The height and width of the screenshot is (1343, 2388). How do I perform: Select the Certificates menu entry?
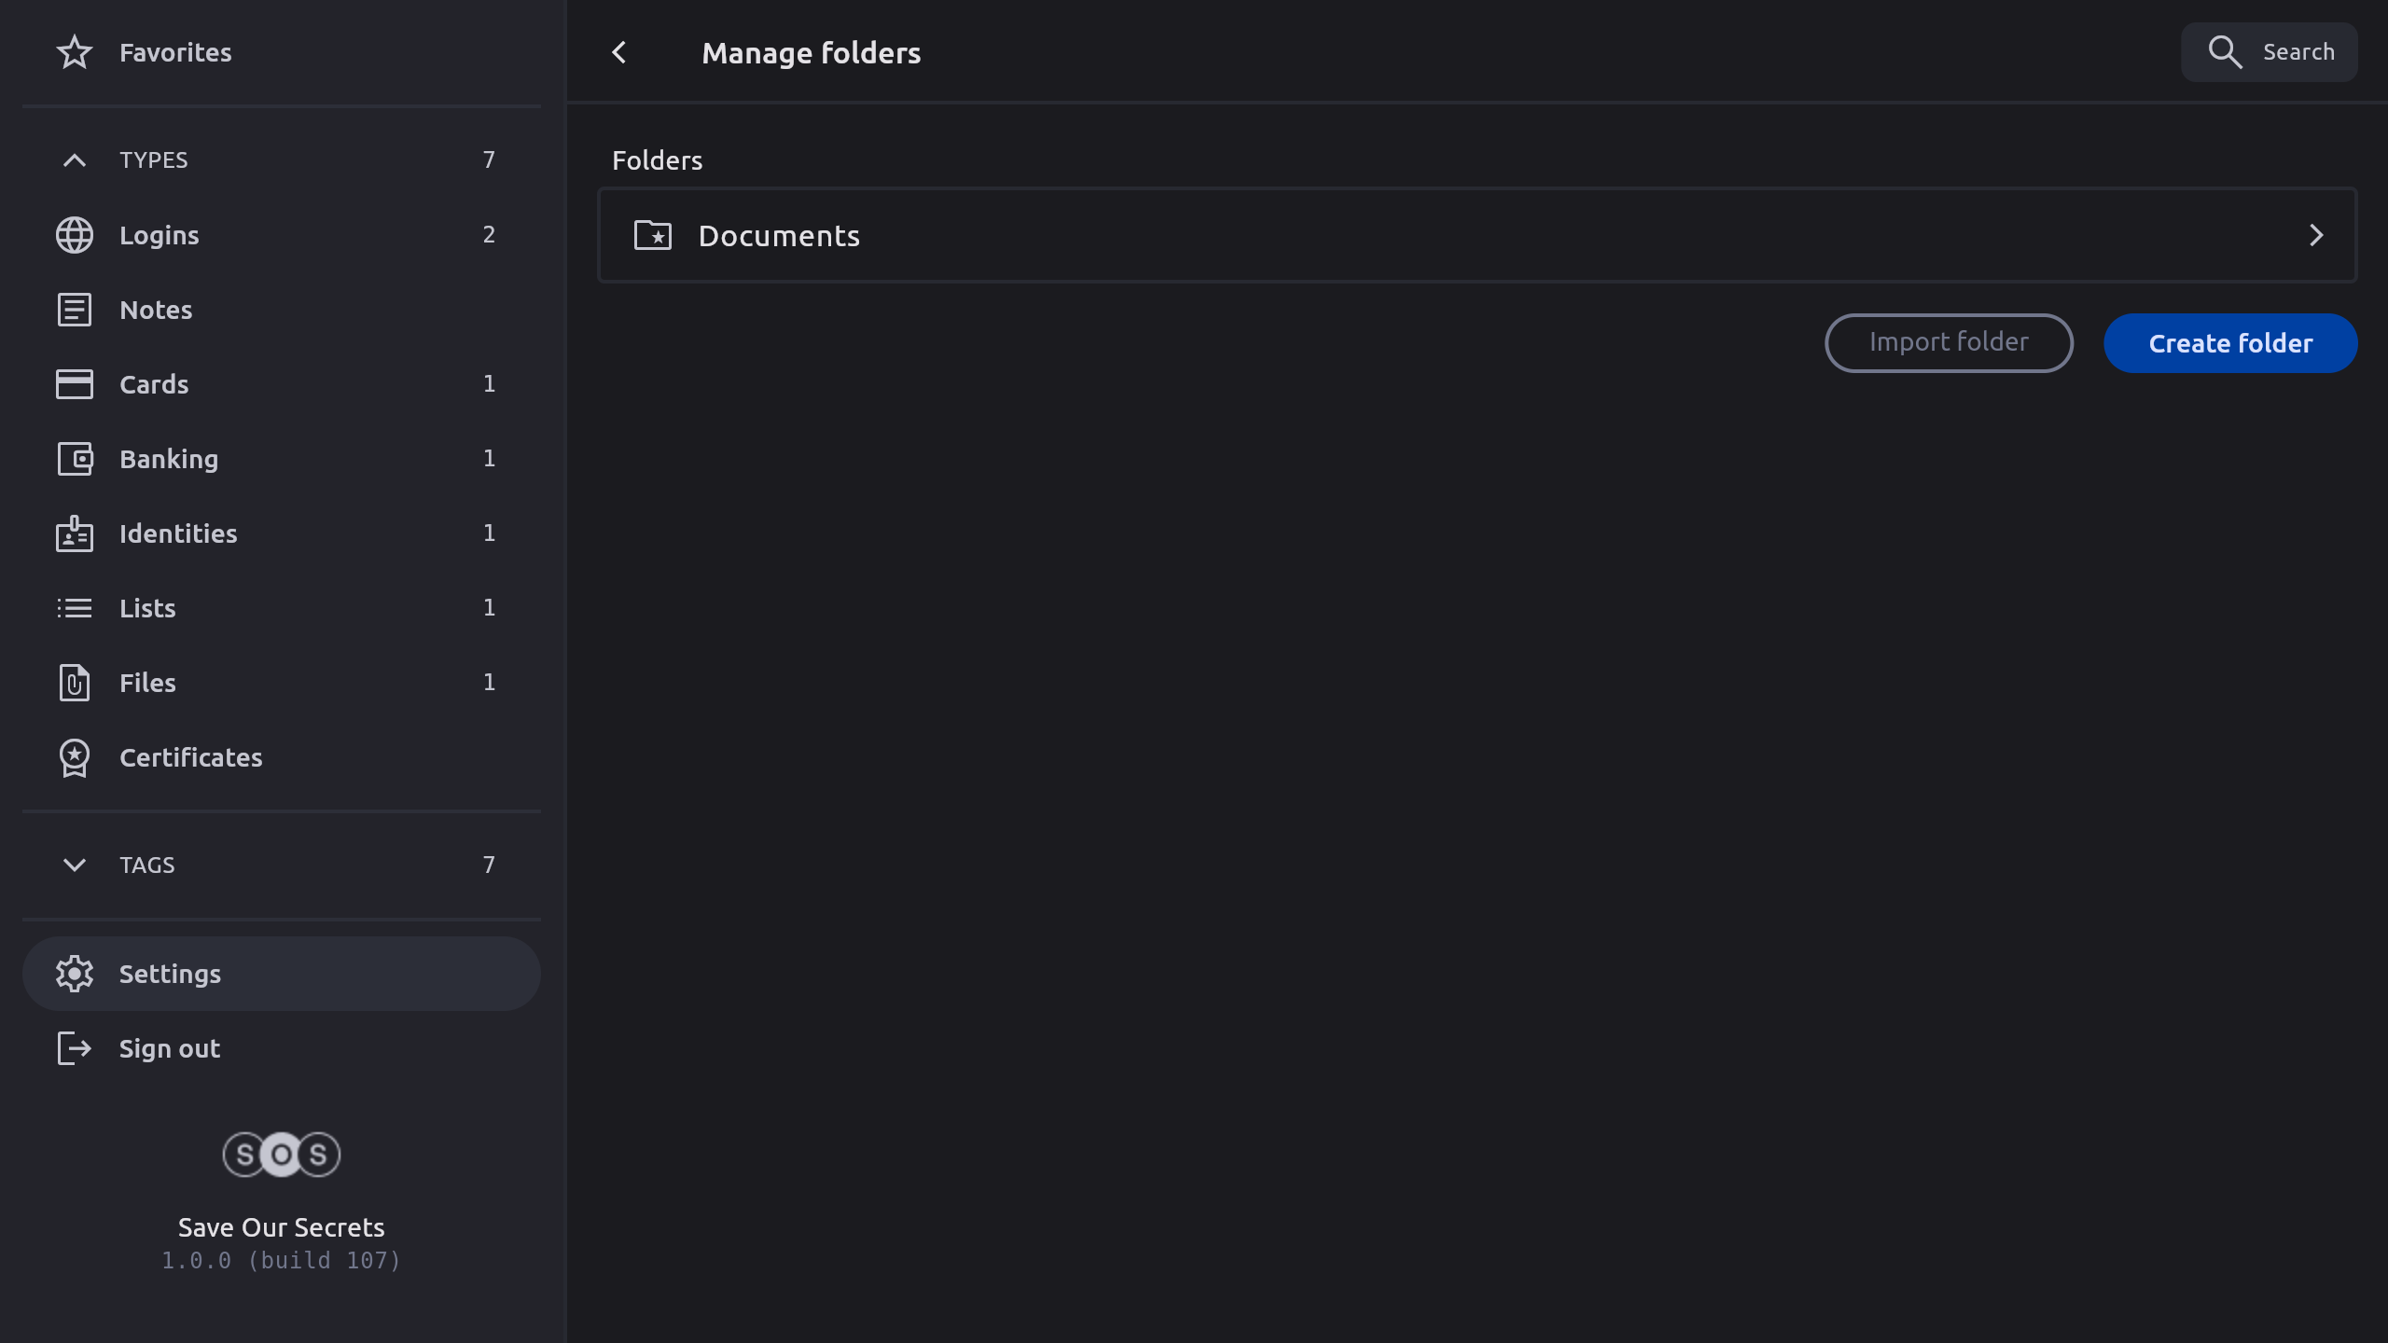click(191, 757)
